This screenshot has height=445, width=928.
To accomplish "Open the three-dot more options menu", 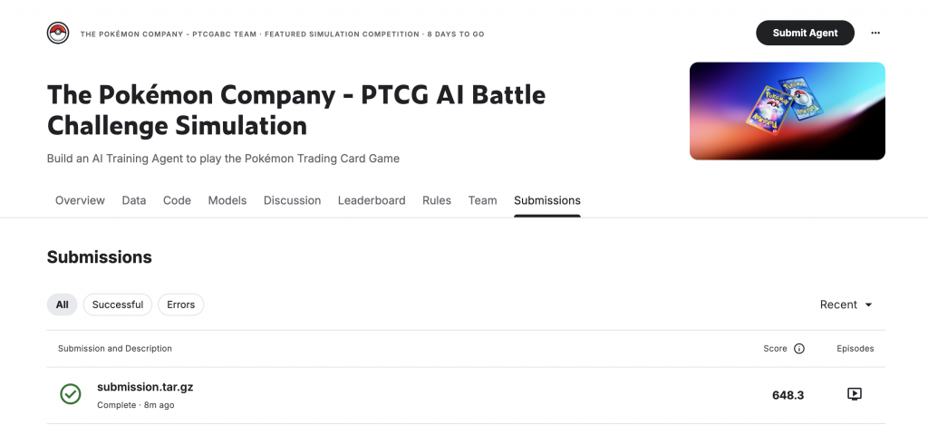I will (x=875, y=34).
